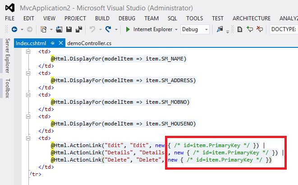Open the TEST menu
This screenshot has width=298, height=185.
pos(218,18)
